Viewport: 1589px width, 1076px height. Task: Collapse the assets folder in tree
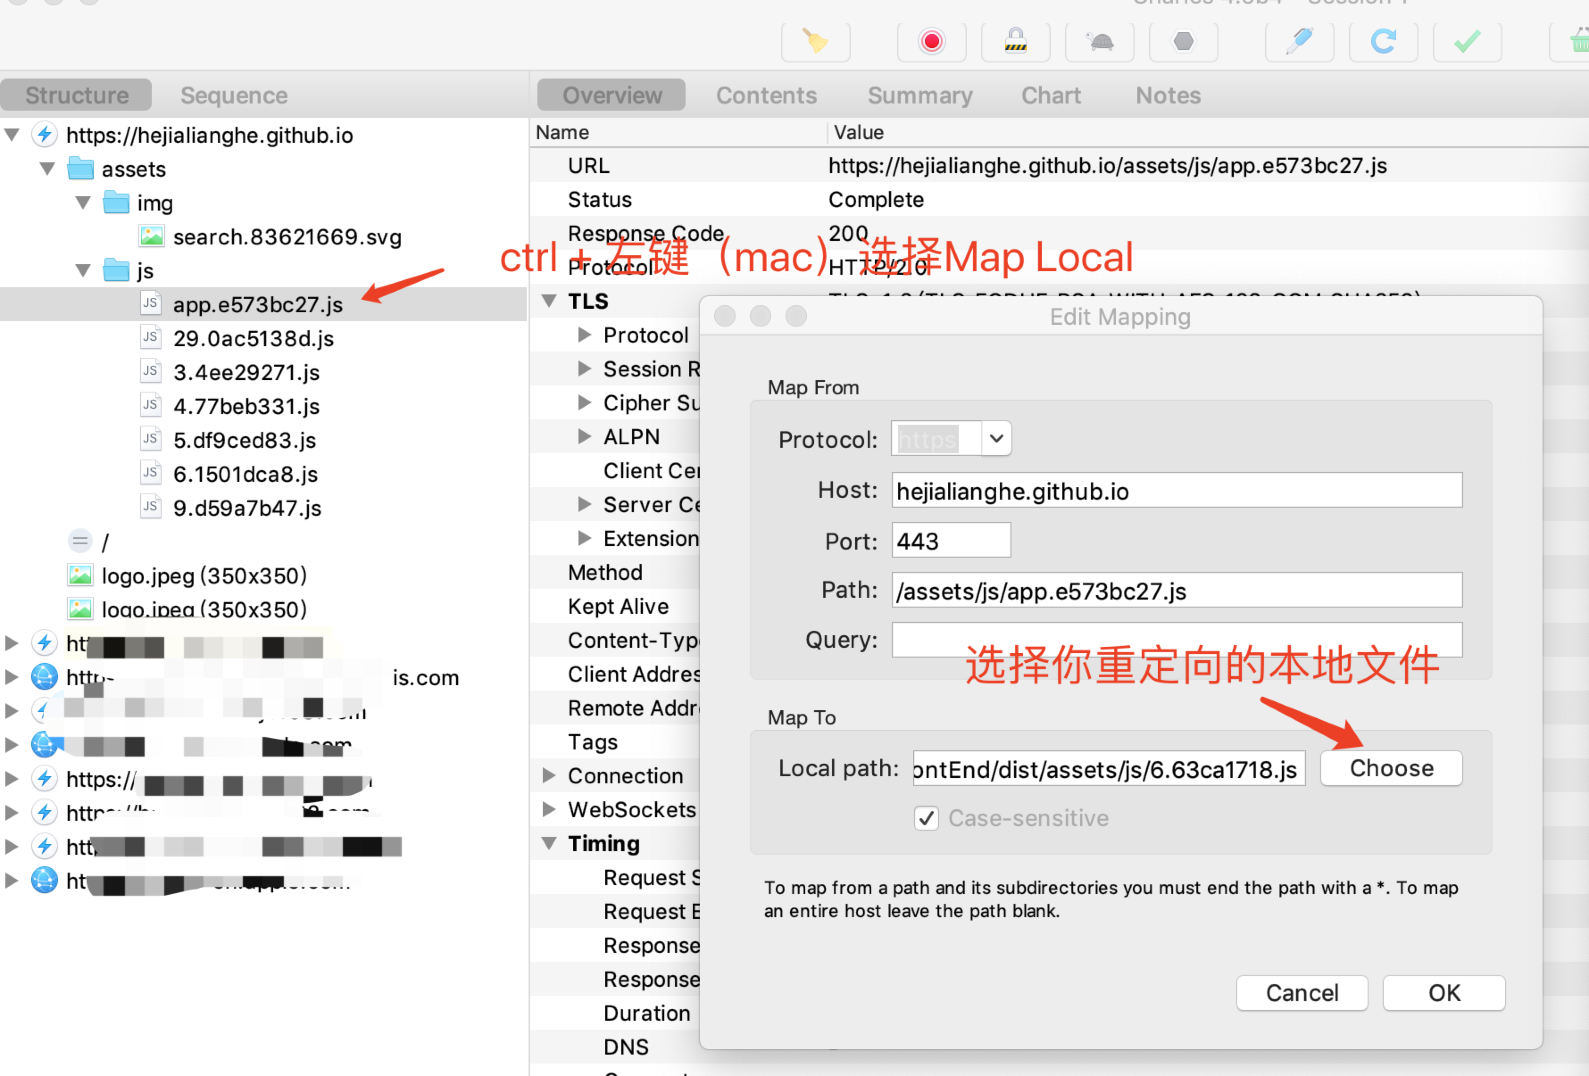tap(47, 169)
